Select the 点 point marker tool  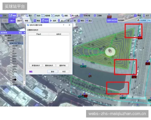pos(60,21)
